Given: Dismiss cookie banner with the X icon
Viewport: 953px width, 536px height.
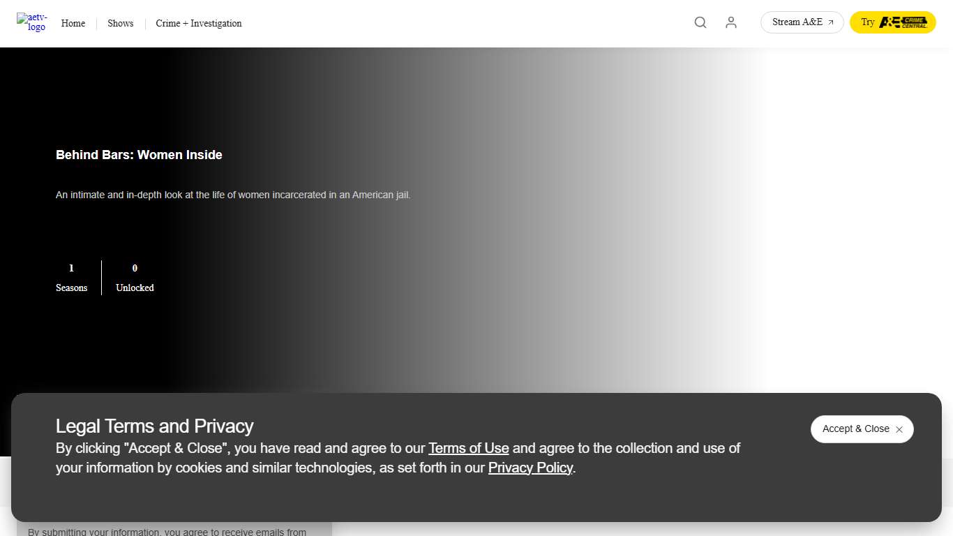Looking at the screenshot, I should click(x=899, y=430).
